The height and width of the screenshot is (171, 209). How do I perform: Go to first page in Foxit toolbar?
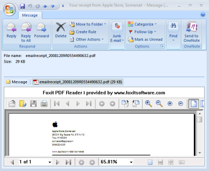pyautogui.click(x=57, y=104)
